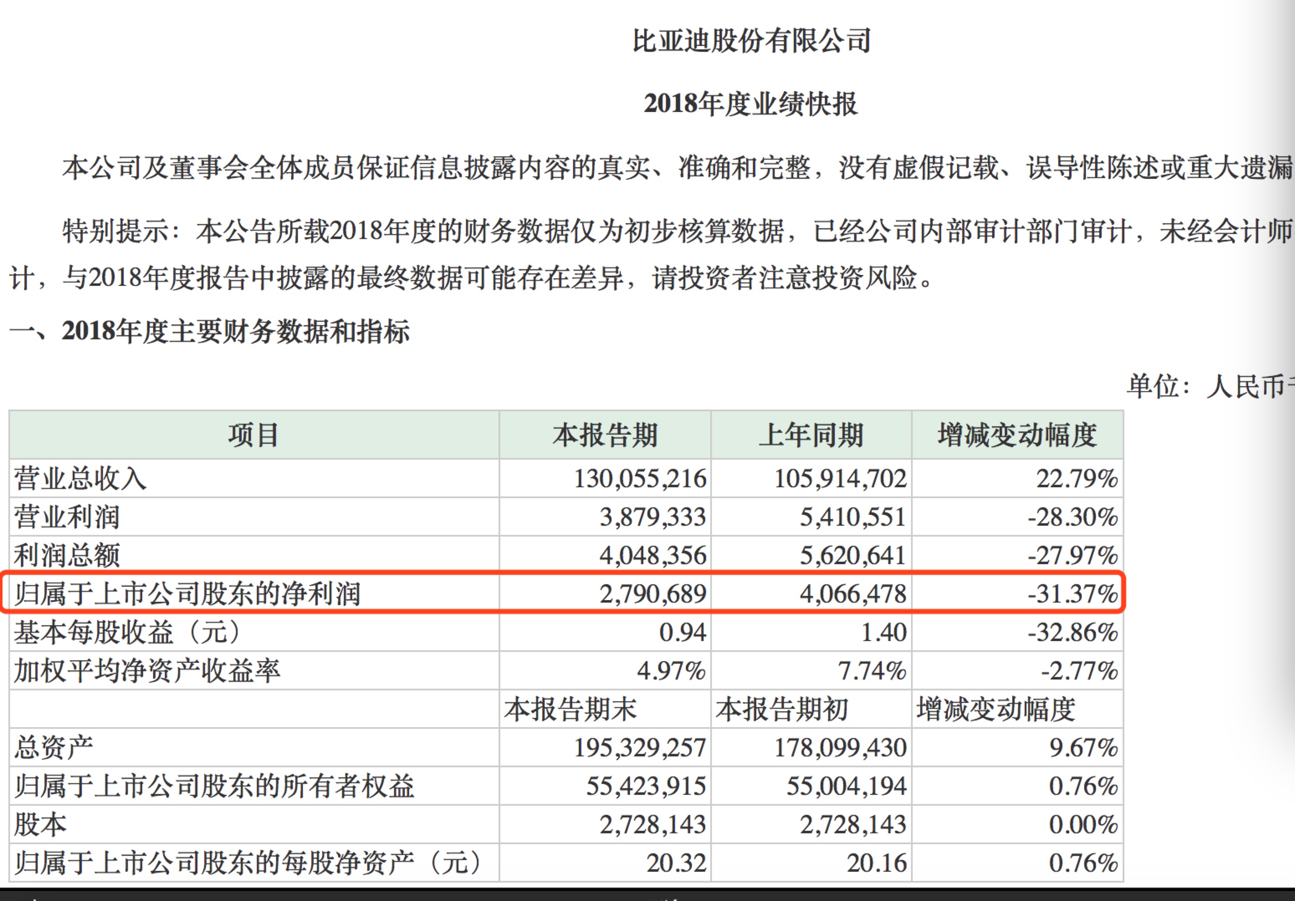Click the EPS value 1.40
This screenshot has height=901, width=1295.
click(883, 633)
